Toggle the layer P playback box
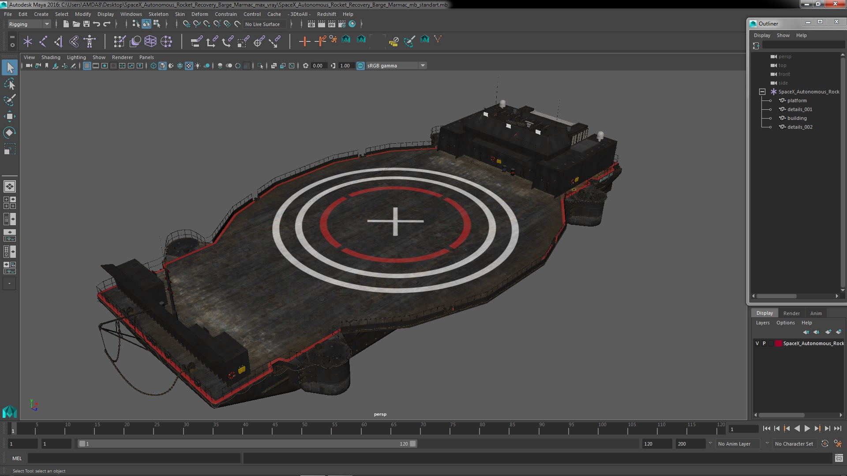 coord(764,343)
